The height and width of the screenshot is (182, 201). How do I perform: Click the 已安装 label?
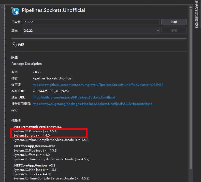point(16,22)
